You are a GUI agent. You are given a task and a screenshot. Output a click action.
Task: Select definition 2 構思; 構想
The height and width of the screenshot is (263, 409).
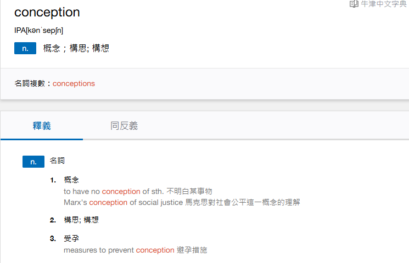tap(81, 220)
